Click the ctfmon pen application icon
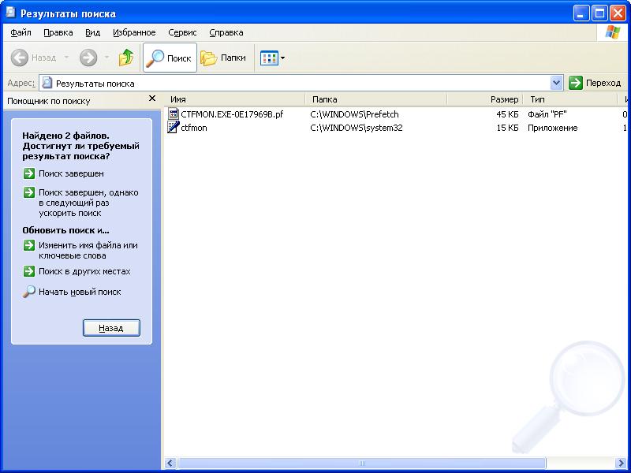 [173, 128]
